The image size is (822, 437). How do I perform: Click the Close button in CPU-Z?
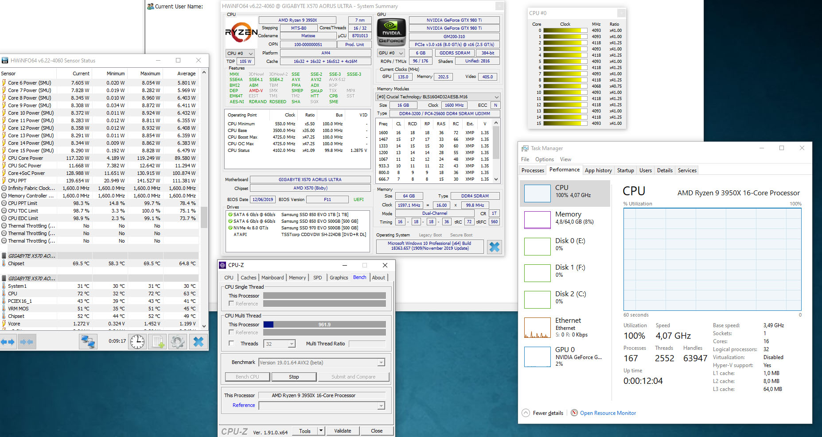pyautogui.click(x=377, y=431)
